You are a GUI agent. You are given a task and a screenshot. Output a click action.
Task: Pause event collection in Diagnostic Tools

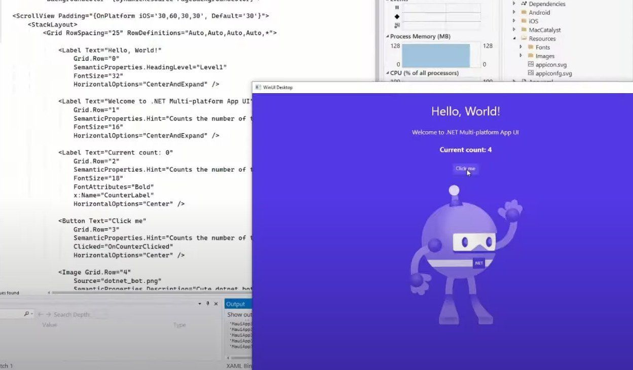pos(397,7)
